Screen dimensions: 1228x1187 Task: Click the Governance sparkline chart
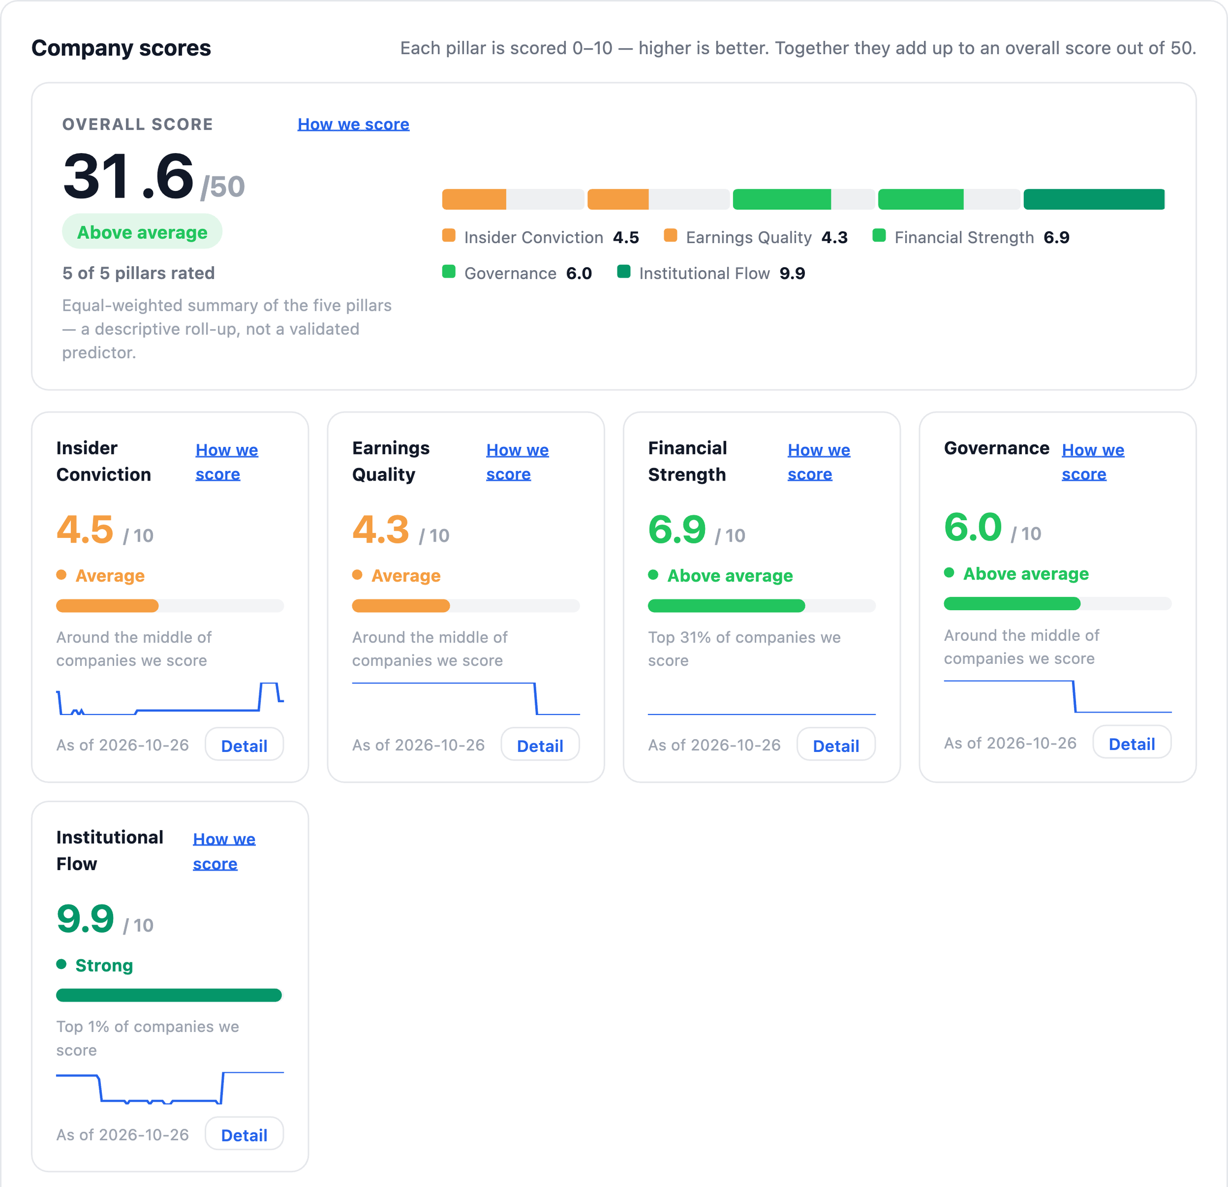(1058, 696)
